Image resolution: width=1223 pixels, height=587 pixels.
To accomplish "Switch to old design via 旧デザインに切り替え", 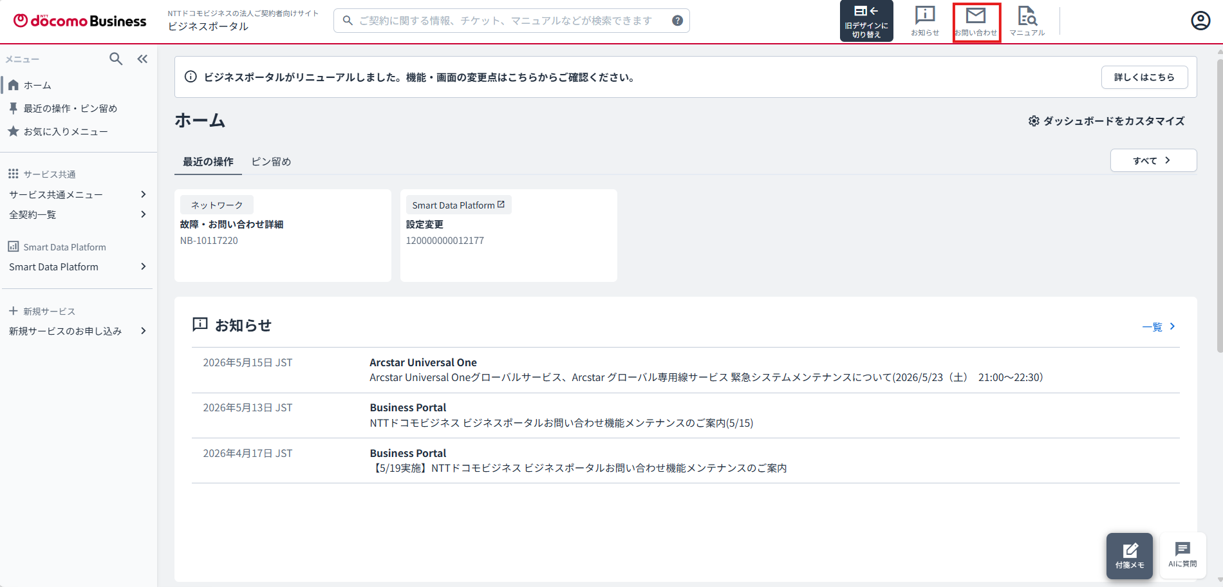I will click(x=866, y=21).
